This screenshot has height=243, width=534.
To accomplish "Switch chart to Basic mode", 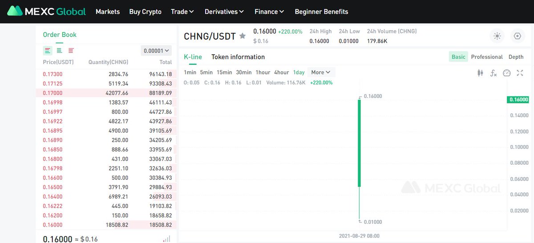I will coord(458,57).
